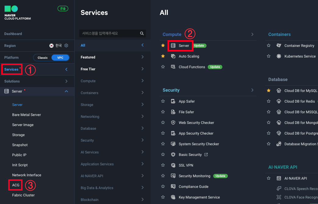This screenshot has height=204, width=318.
Task: Favorite Cloud Functions with its star
Action: coord(163,67)
